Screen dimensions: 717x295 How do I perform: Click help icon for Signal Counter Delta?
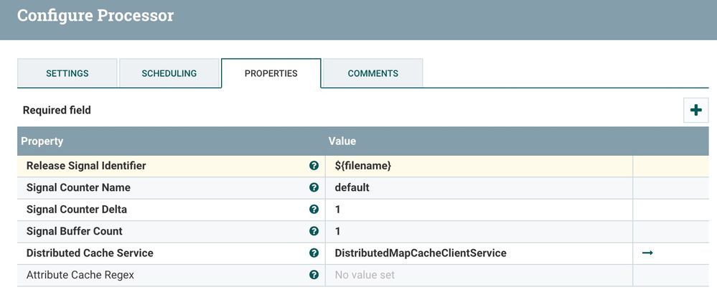314,210
